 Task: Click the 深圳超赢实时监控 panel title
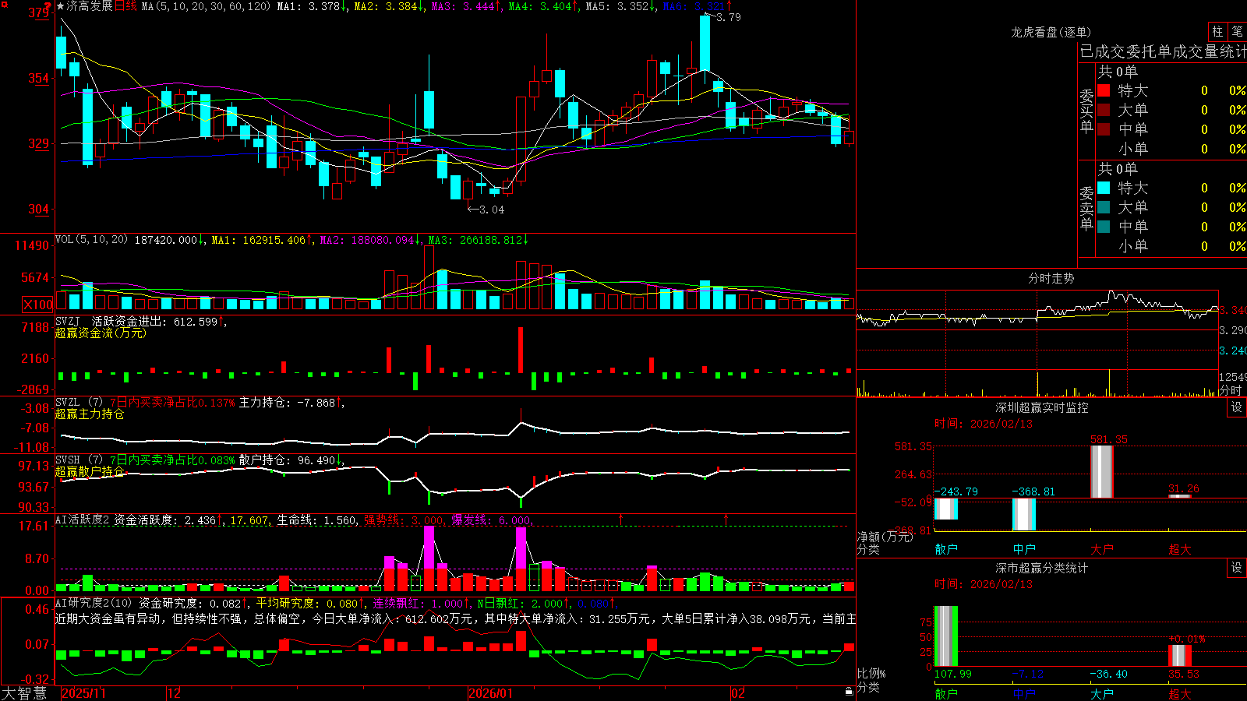coord(1042,407)
